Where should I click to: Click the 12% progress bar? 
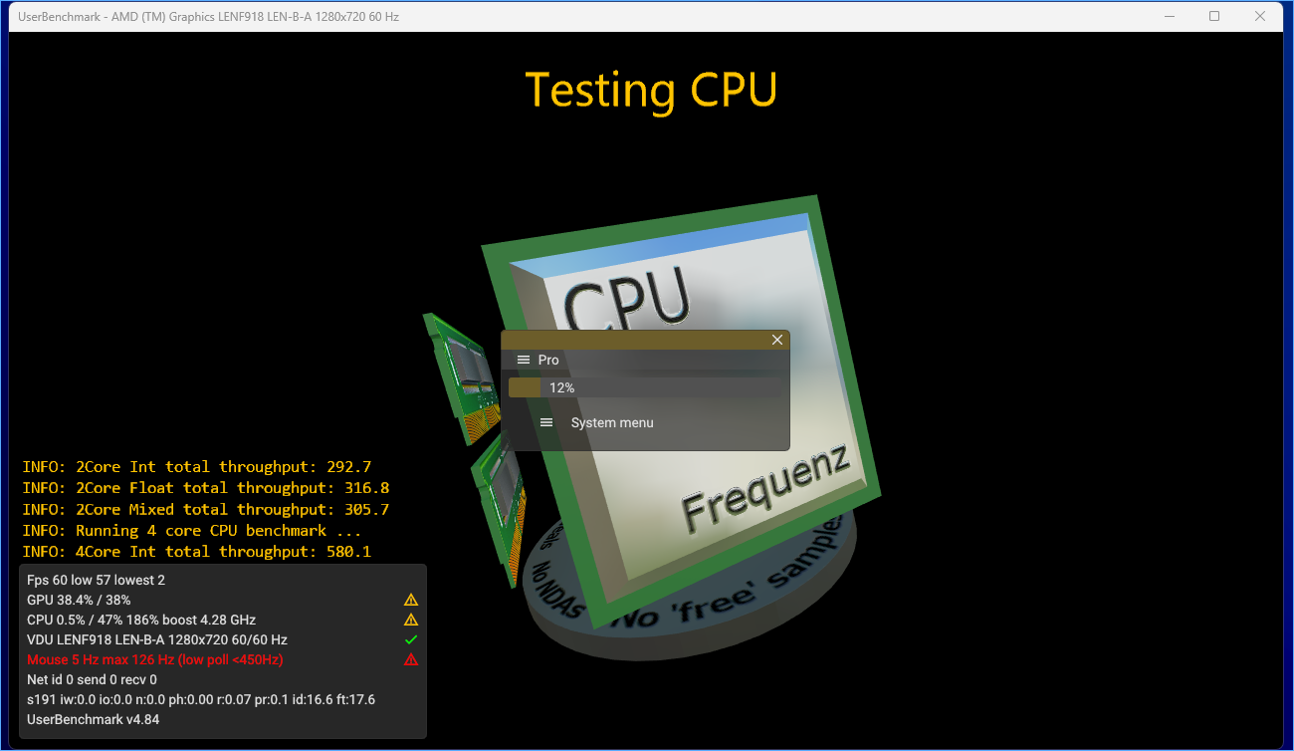pos(645,387)
